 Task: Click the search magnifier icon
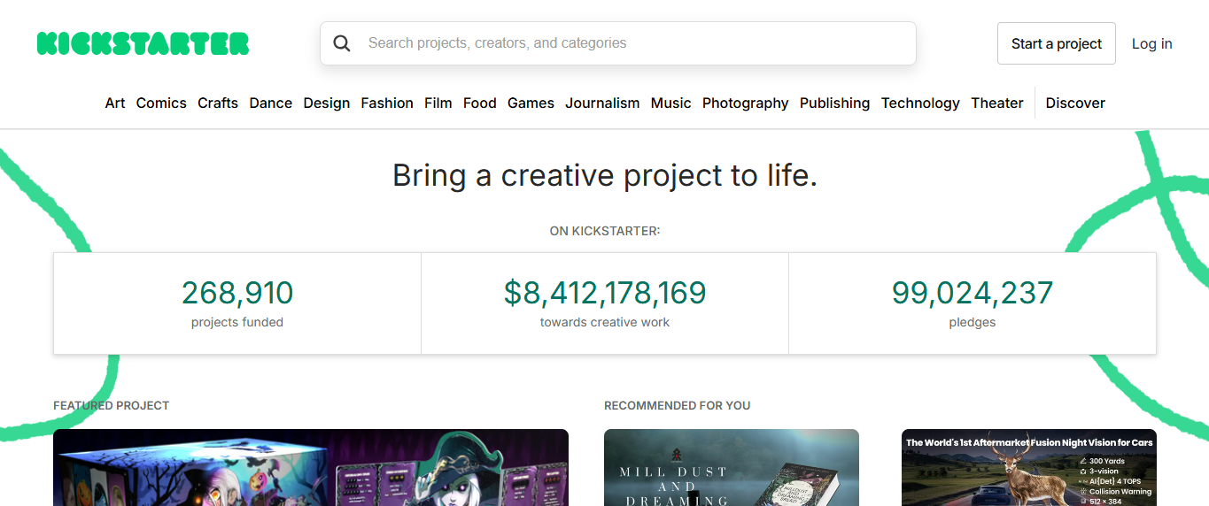(x=342, y=43)
